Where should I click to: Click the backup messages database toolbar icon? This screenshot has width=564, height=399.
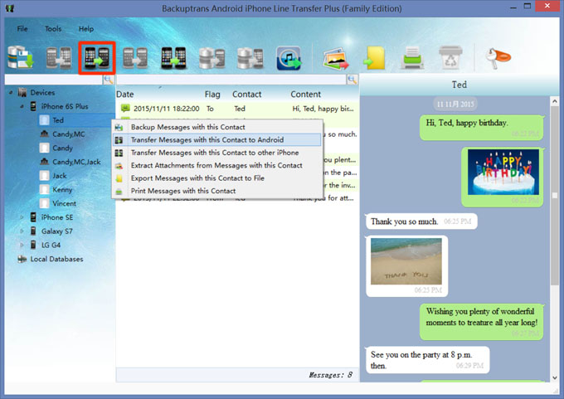click(21, 57)
